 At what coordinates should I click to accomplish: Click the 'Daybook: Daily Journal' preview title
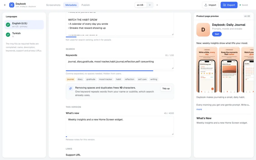coord(229,25)
